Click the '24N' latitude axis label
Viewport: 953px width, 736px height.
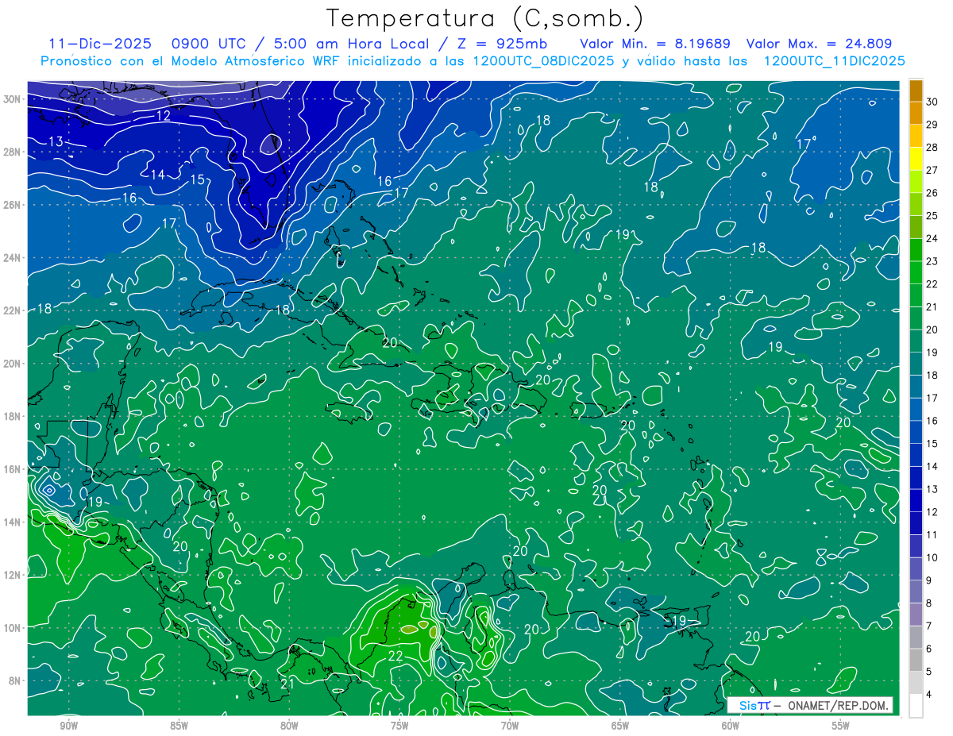point(12,257)
